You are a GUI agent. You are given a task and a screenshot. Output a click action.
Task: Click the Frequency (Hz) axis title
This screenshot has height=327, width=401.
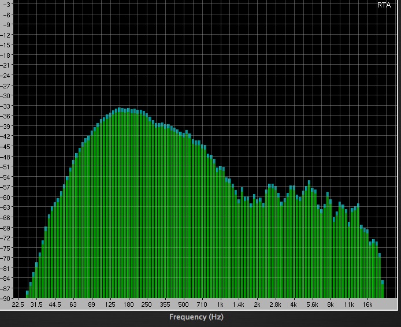[196, 317]
